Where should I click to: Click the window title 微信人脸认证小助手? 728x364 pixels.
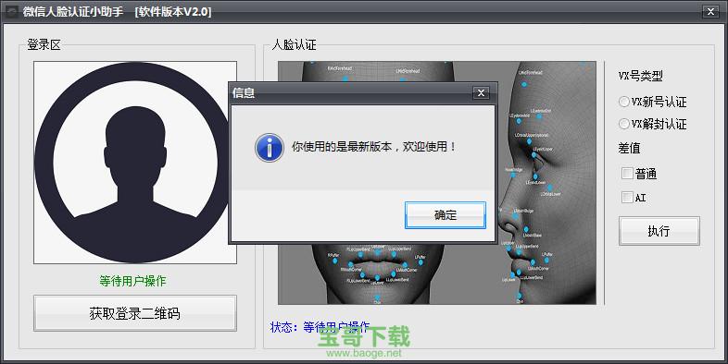pos(73,12)
